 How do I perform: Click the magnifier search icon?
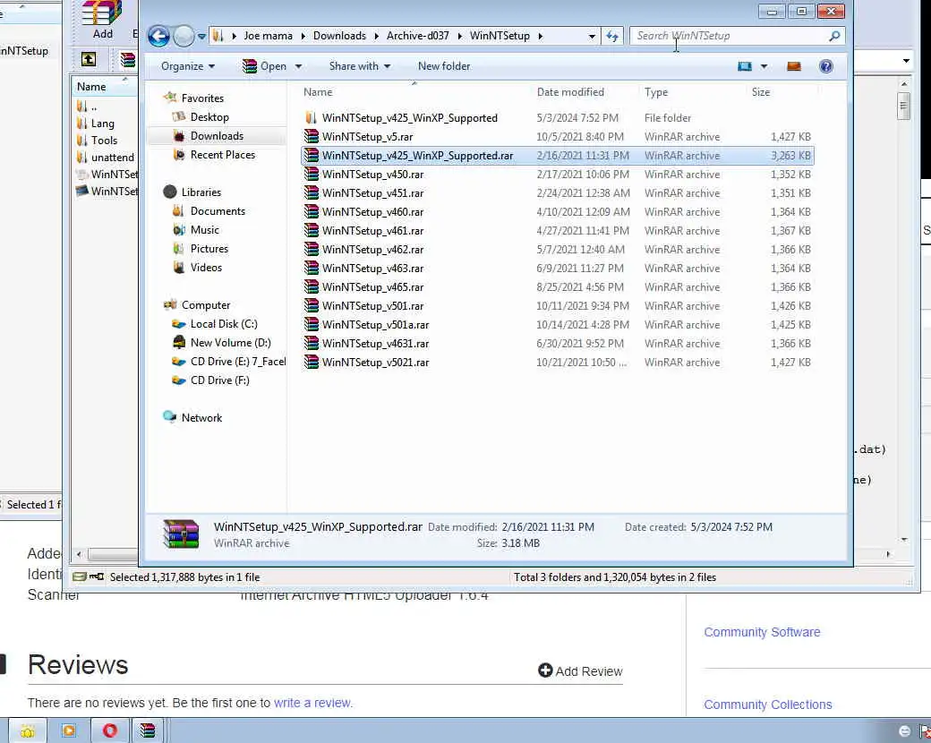[x=834, y=36]
